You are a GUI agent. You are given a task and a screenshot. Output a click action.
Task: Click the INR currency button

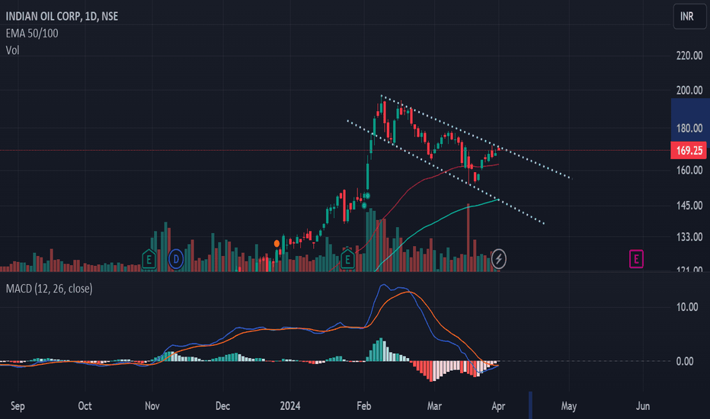[x=689, y=16]
